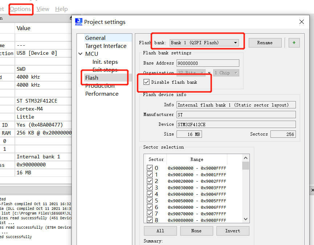Open the Help menu
Image resolution: width=314 pixels, height=245 pixels.
tap(60, 9)
